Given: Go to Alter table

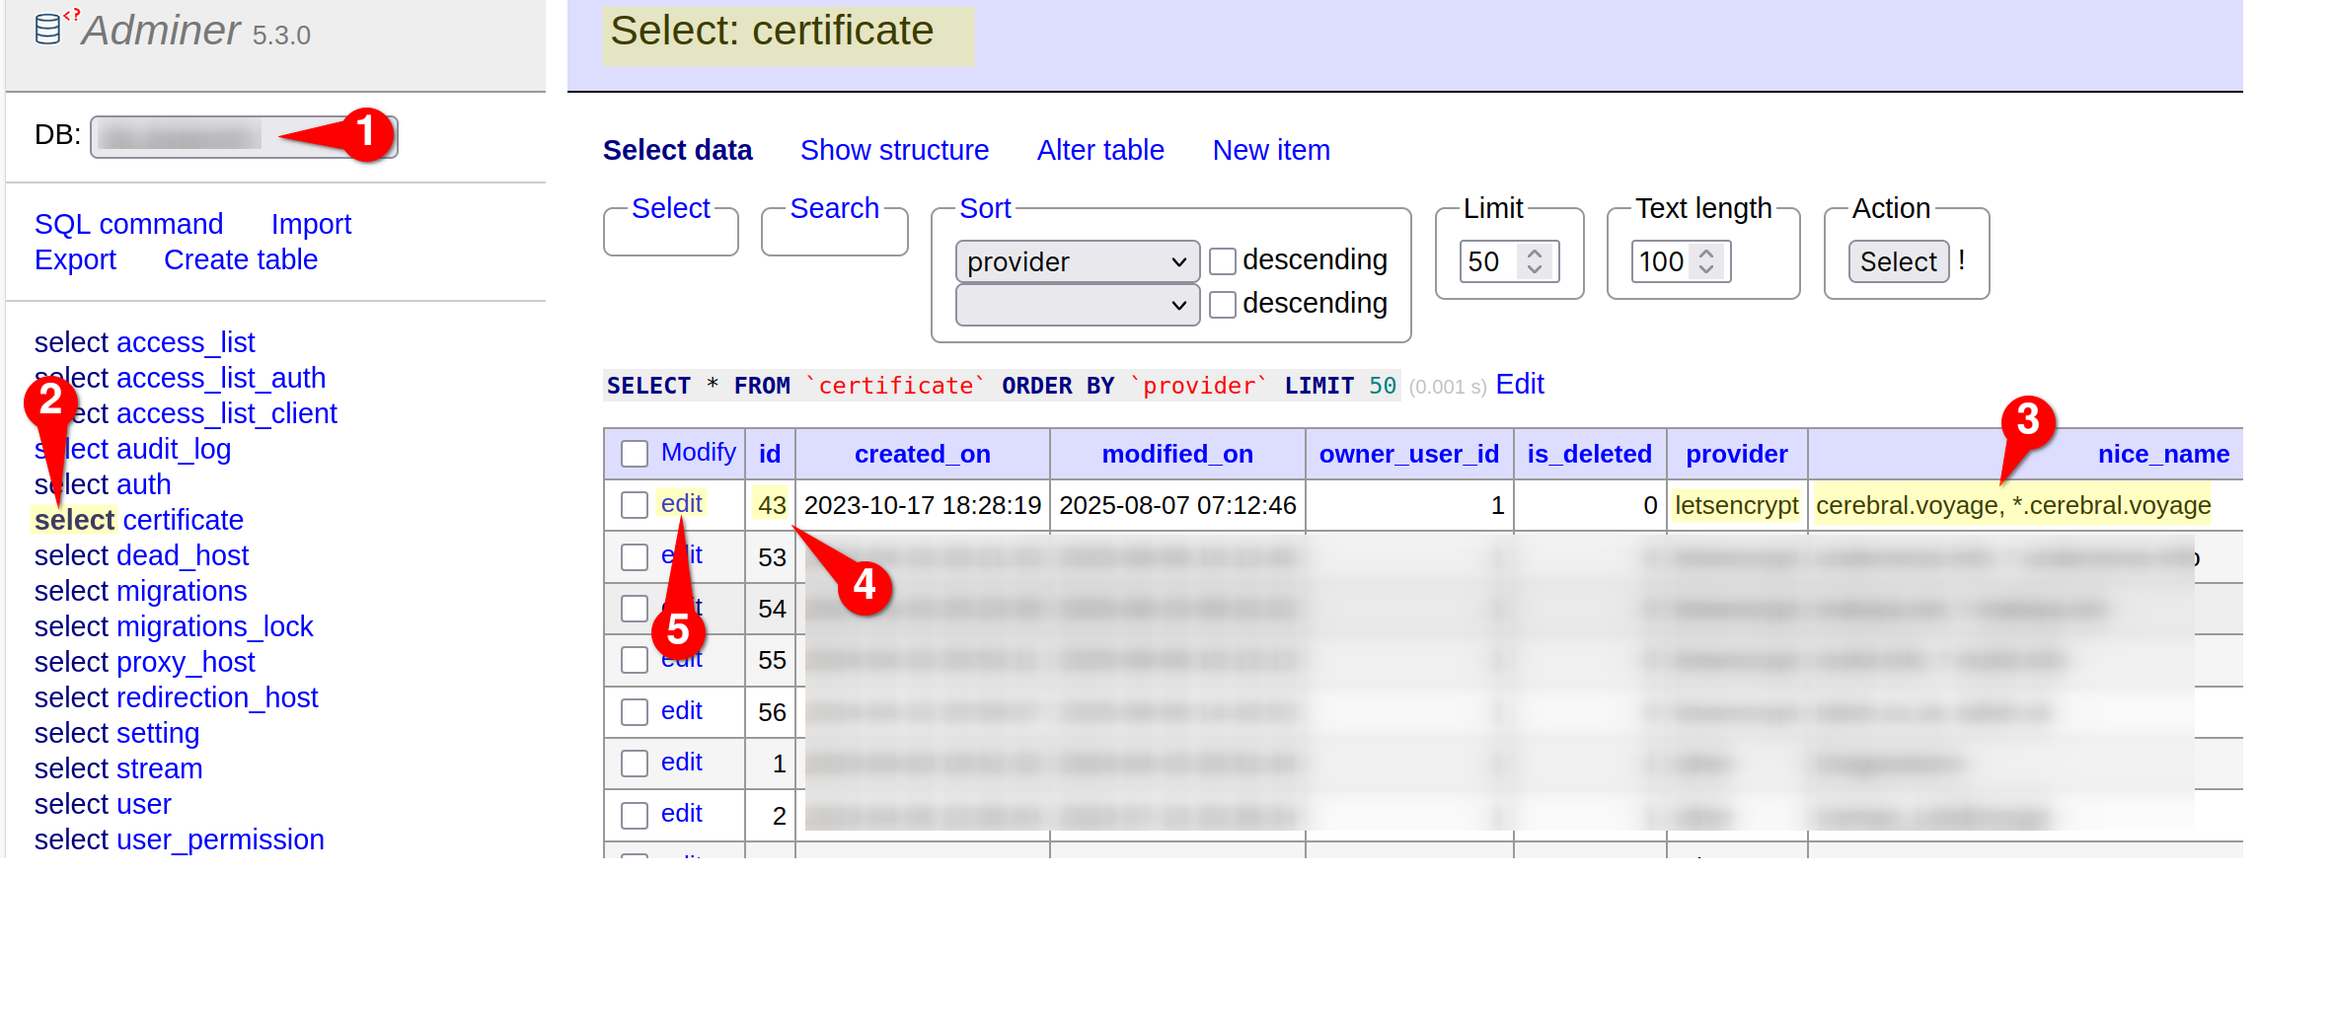Looking at the screenshot, I should pos(1100,150).
